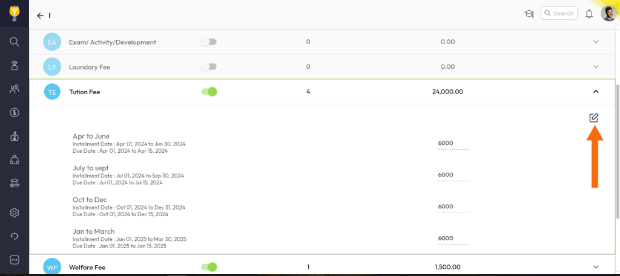Enable the Exam/ Activity/Development toggle
620x276 pixels.
tap(209, 42)
